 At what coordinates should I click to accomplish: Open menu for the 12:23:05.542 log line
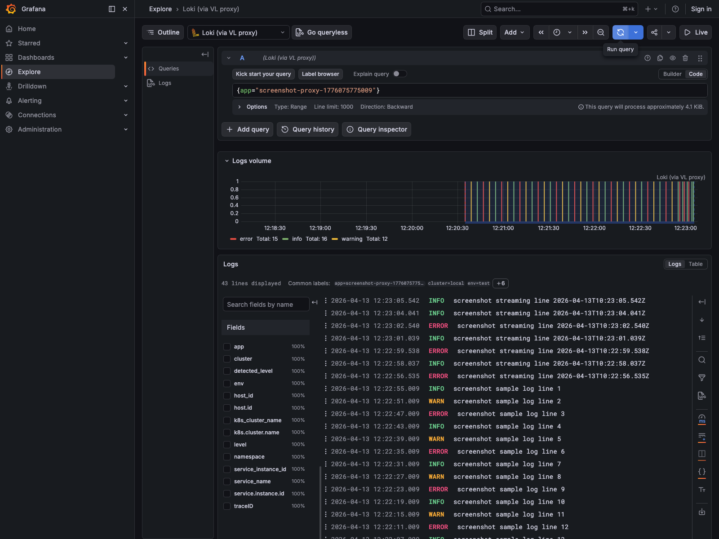(x=326, y=300)
